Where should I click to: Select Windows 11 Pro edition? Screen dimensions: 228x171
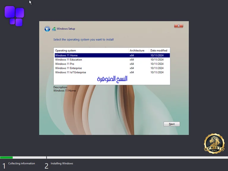[112, 64]
